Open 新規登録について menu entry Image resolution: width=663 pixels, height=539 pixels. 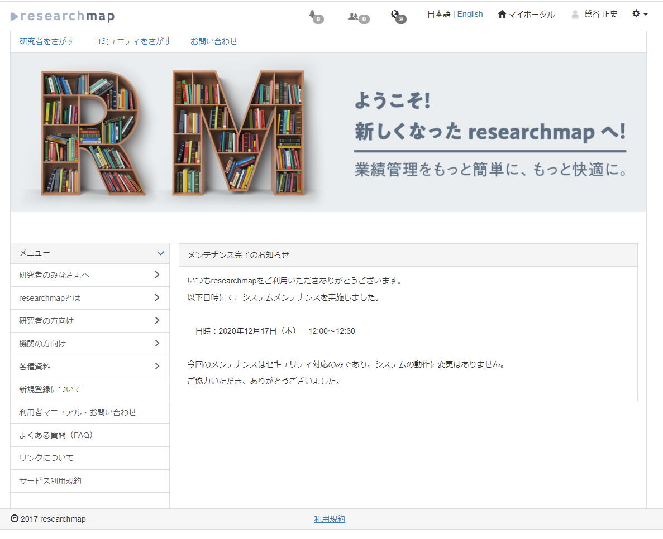89,389
